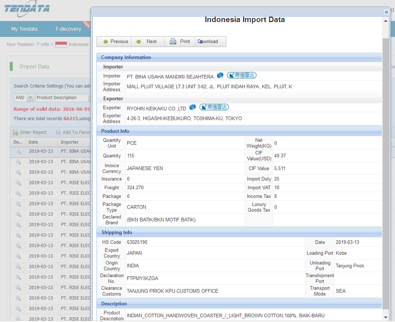This screenshot has width=395, height=322.
Task: Go to the Next record
Action: point(147,41)
